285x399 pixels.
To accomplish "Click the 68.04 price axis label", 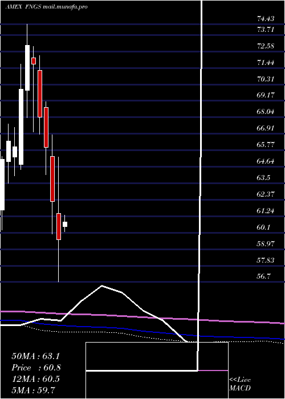I will (x=266, y=112).
